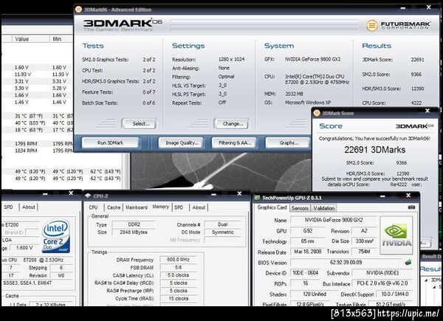Click the GPU field G92 in GPU-Z
The height and width of the screenshot is (321, 443).
pyautogui.click(x=308, y=231)
